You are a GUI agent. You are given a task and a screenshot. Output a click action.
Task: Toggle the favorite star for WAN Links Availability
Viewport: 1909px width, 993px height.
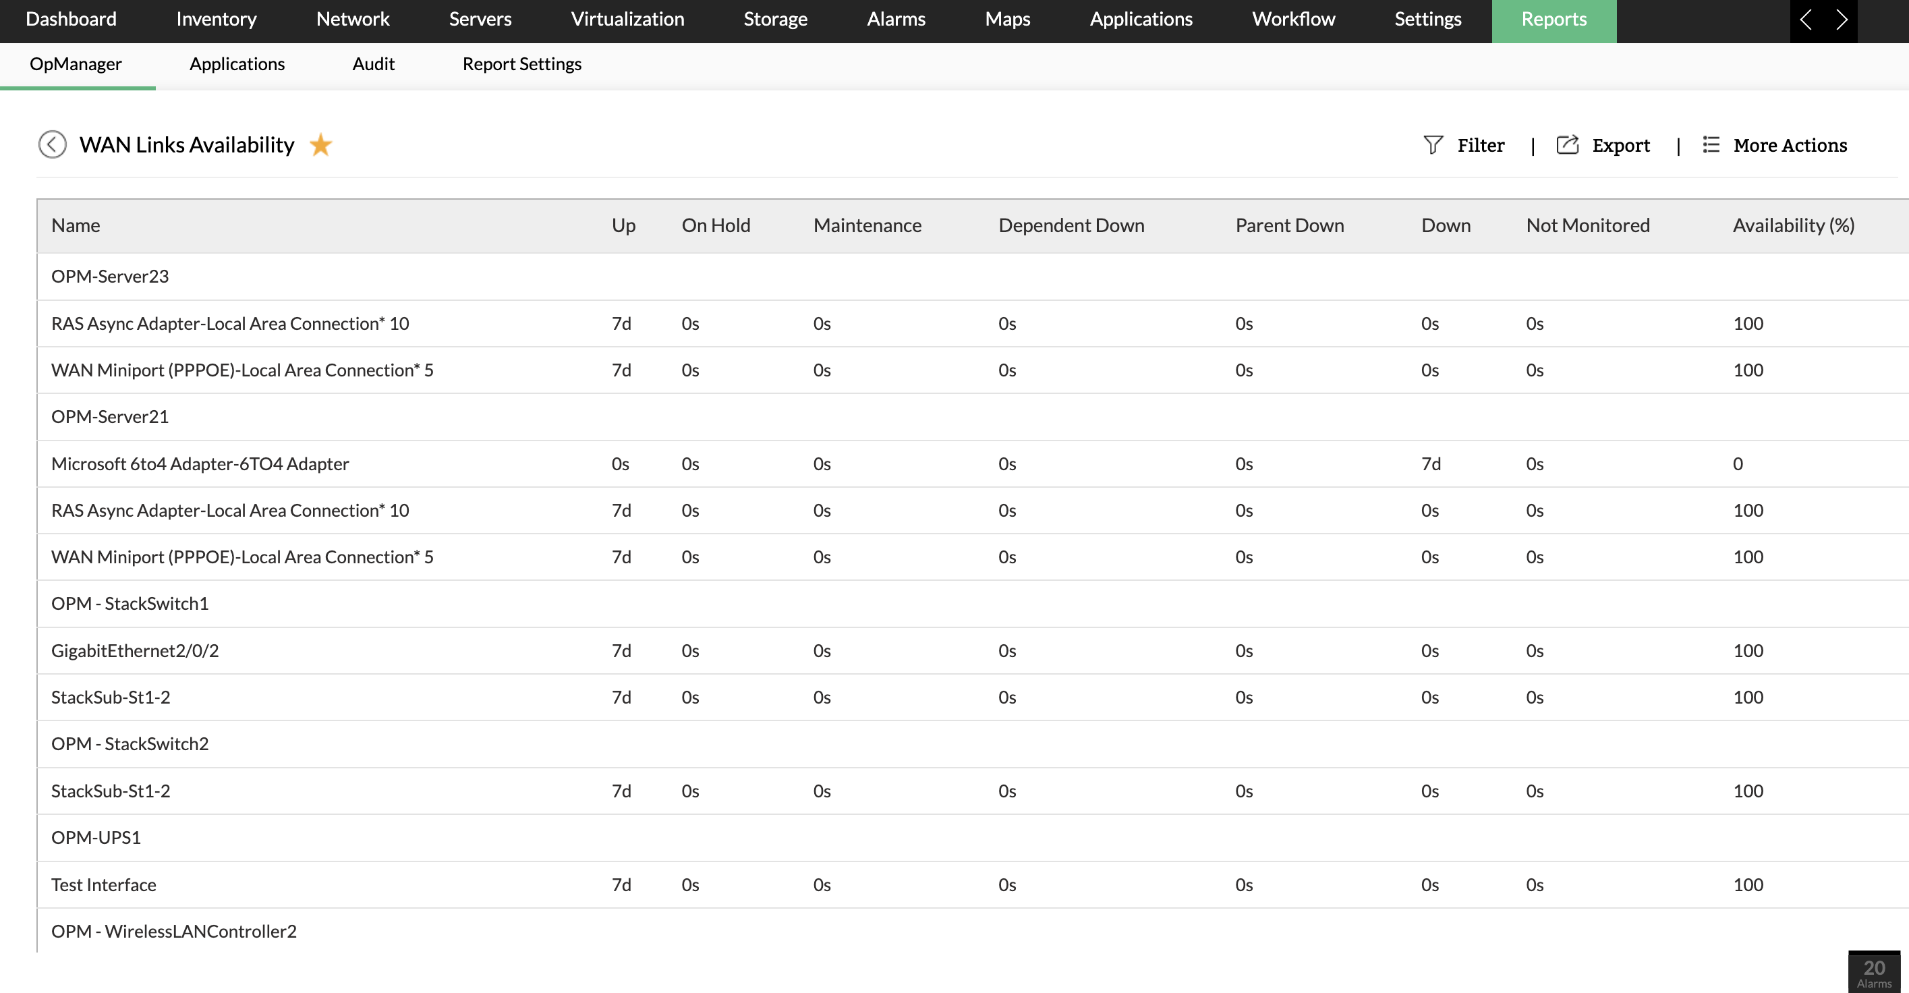[320, 144]
